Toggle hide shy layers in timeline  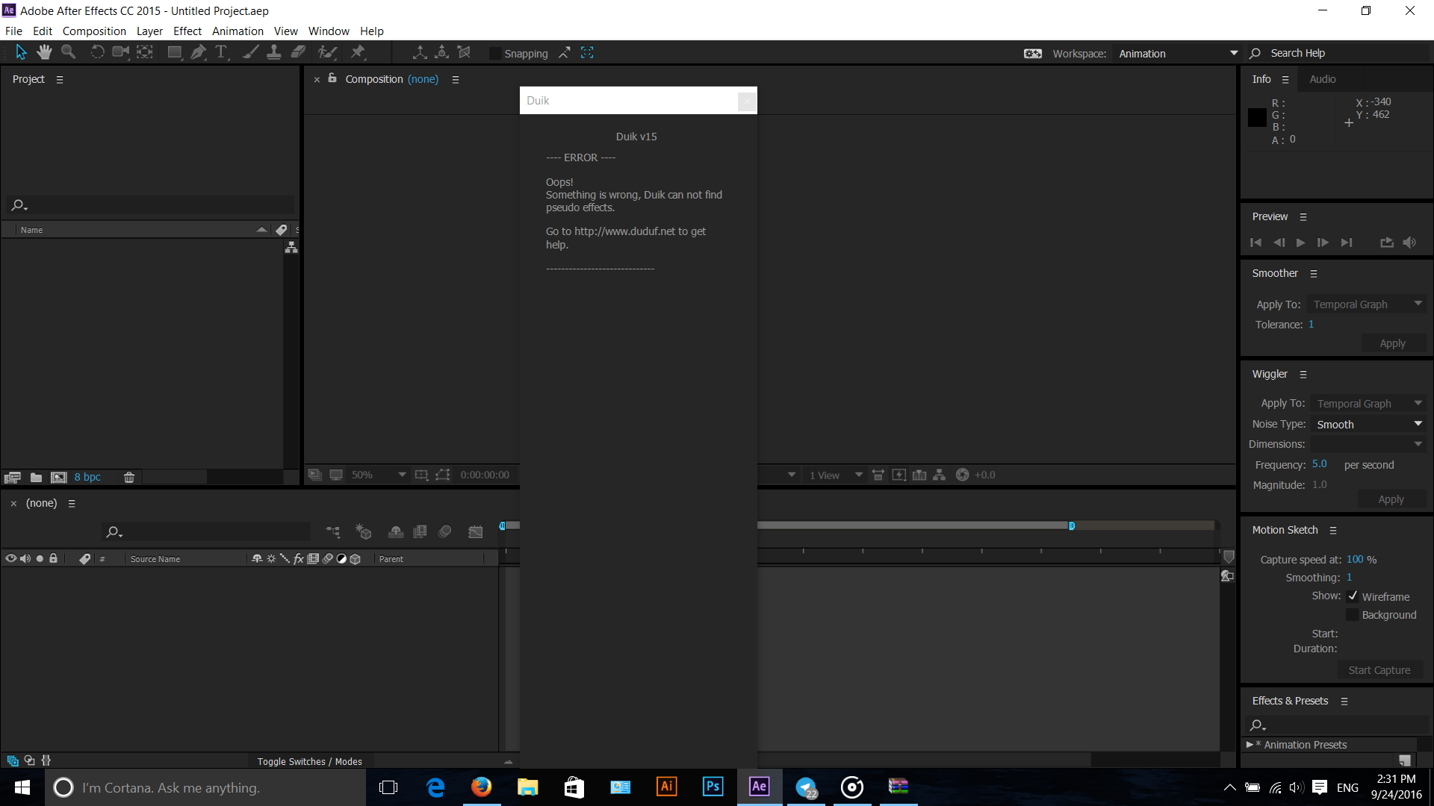[396, 532]
